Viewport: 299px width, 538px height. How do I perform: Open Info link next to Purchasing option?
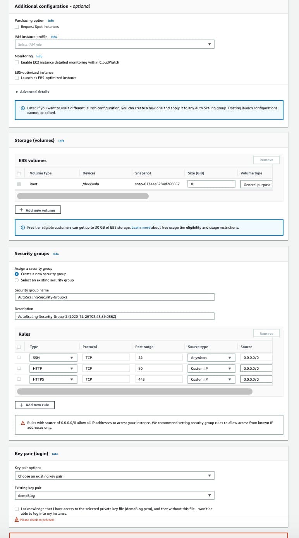tap(51, 21)
